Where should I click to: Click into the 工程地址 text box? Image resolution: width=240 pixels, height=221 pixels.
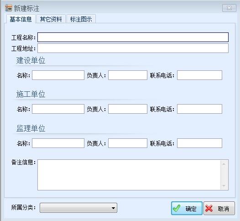click(133, 48)
